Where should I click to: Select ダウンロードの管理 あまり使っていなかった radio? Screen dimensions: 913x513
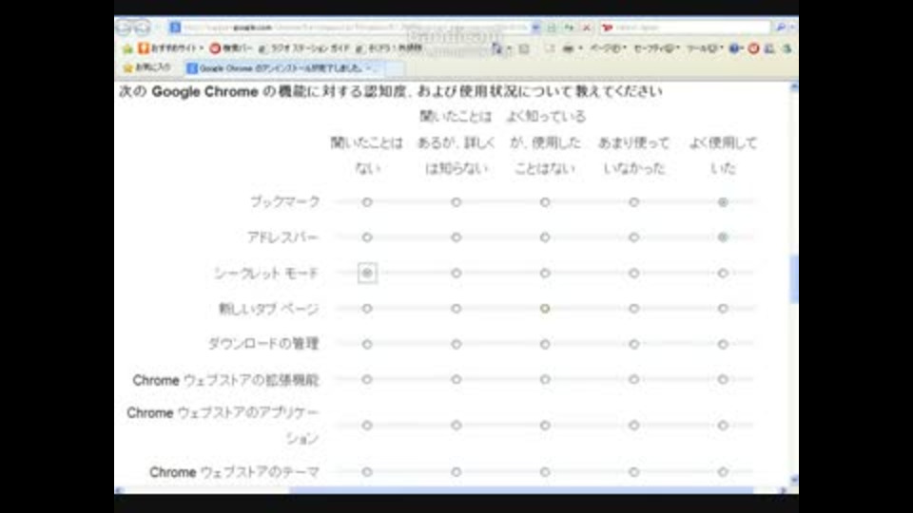[633, 344]
